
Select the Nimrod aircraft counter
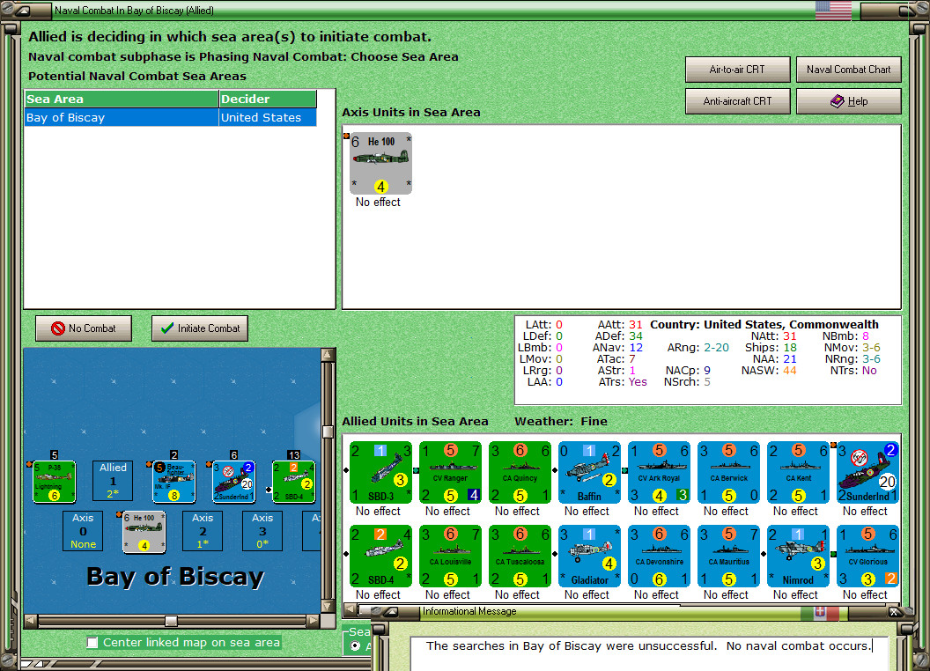click(798, 556)
